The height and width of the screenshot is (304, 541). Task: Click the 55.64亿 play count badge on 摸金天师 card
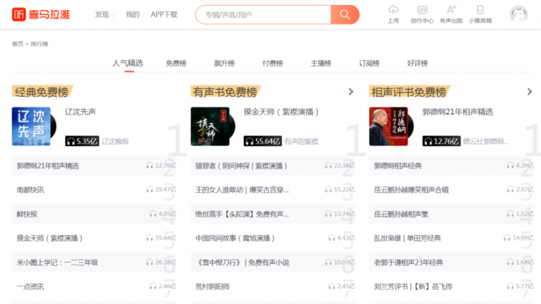click(x=263, y=141)
